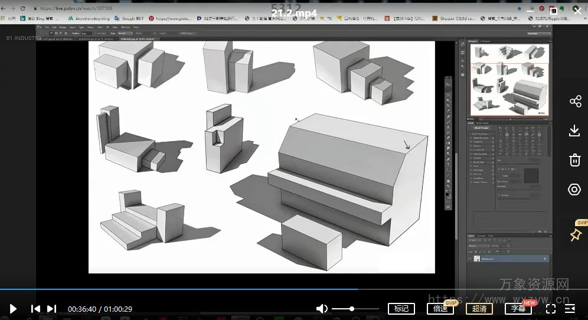The width and height of the screenshot is (588, 320).
Task: Open the 超清 video quality selector
Action: [x=479, y=308]
